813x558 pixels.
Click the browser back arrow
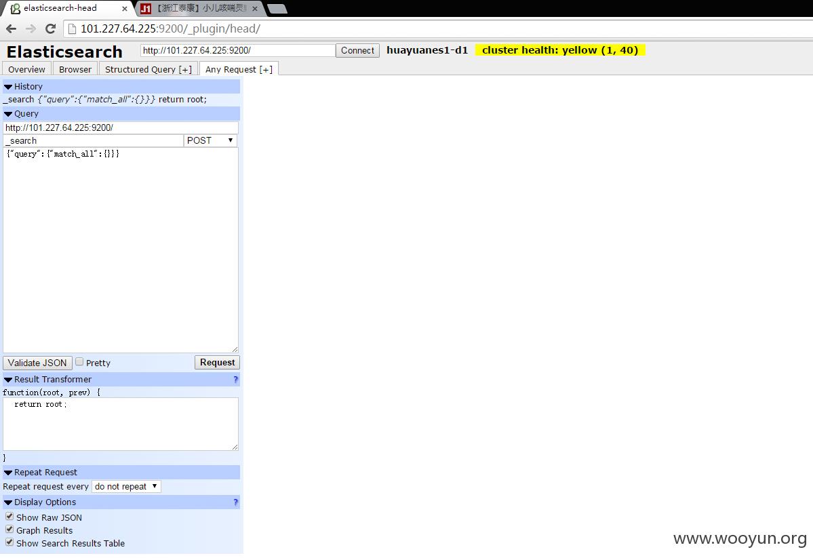click(x=12, y=29)
